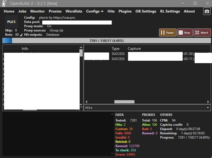Click the OpenBullet logo in the title bar
Image resolution: width=212 pixels, height=158 pixels.
point(4,3)
